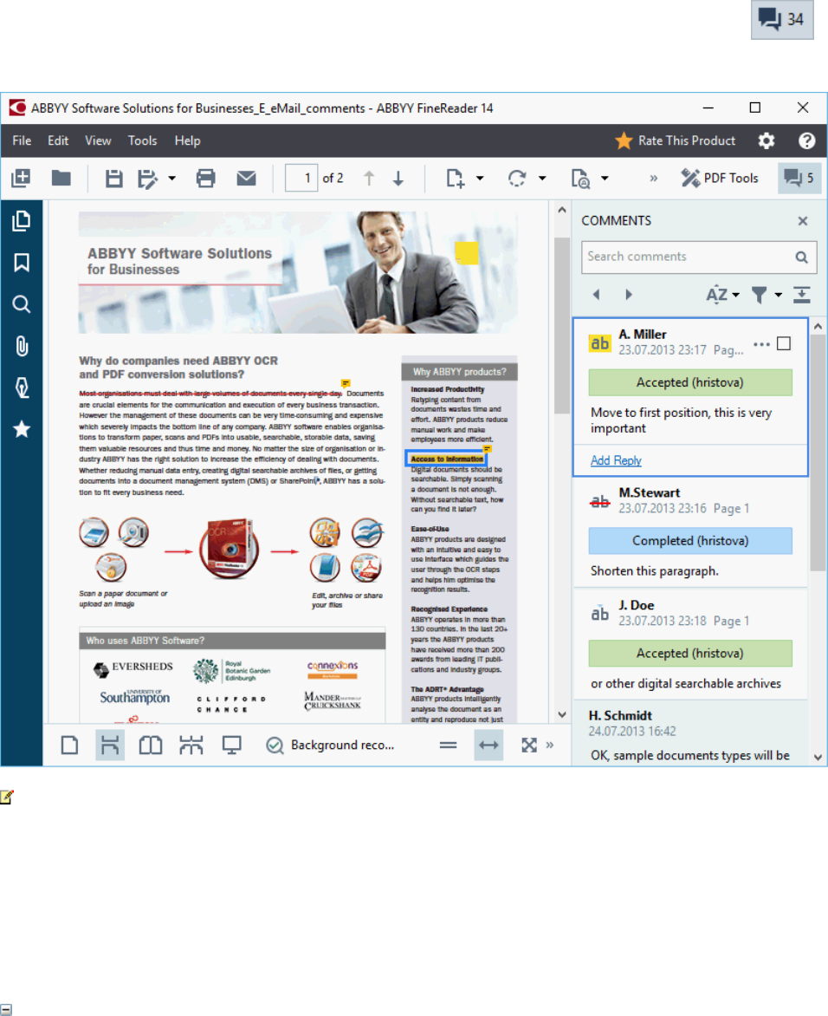Select one-page scrolling view mode
828x1016 pixels.
tap(110, 746)
